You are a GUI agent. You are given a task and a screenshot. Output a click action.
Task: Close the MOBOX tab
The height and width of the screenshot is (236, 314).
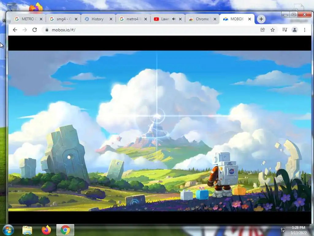(250, 19)
